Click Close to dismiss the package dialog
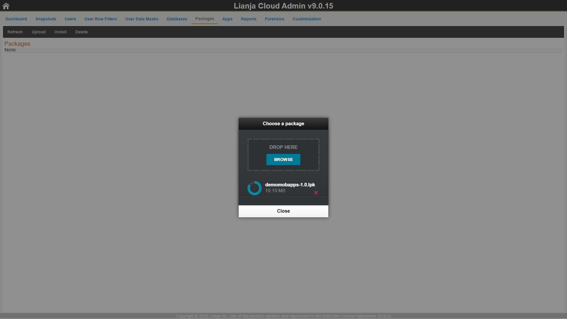The height and width of the screenshot is (319, 567). pos(283,211)
